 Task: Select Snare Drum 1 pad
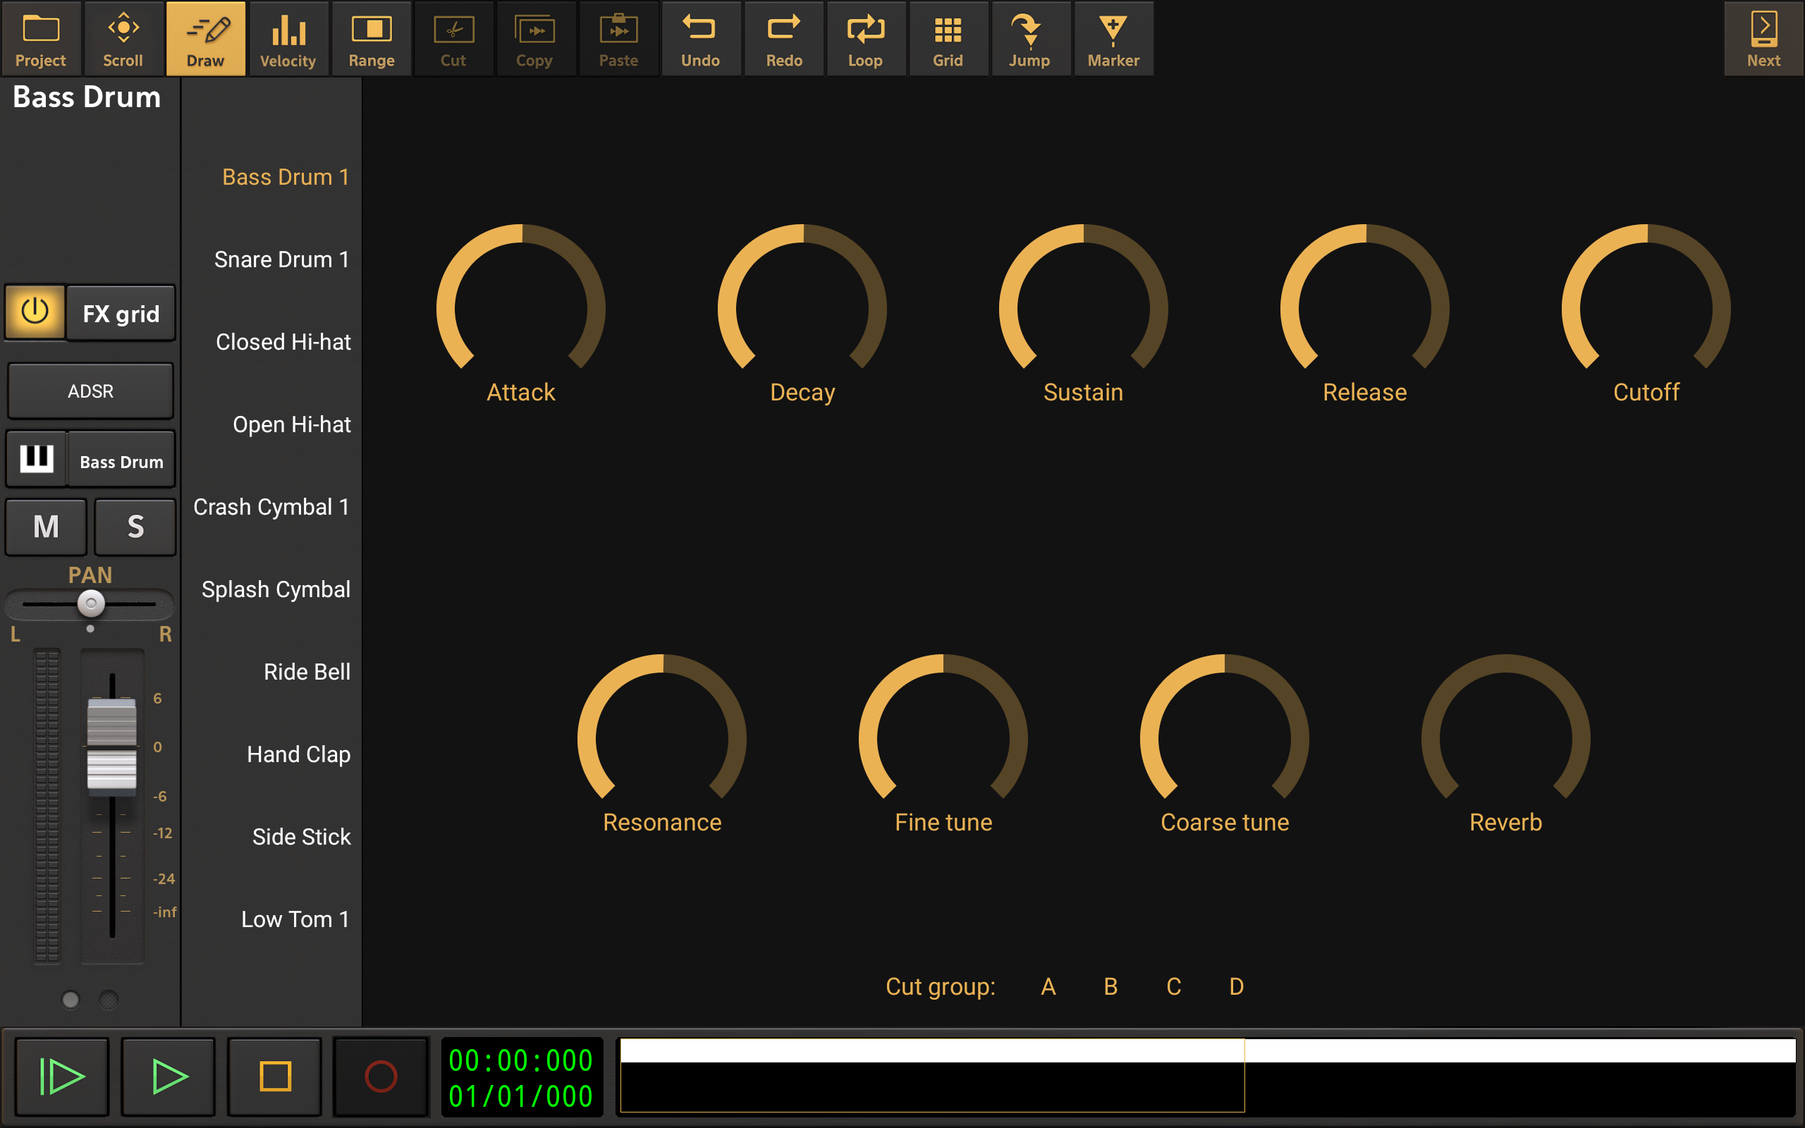[x=281, y=259]
